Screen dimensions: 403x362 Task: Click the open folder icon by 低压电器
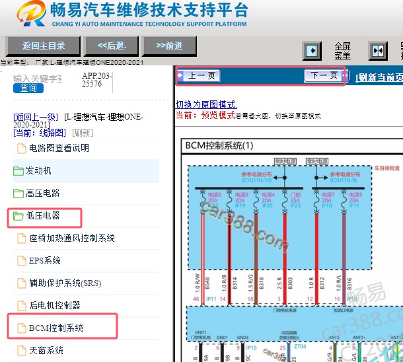(18, 216)
